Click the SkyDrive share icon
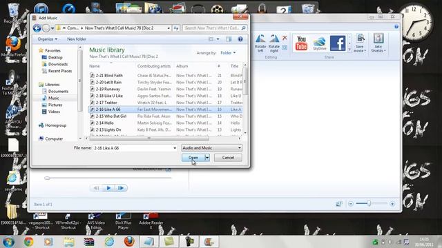Screen dimensions: 442x248 319,43
